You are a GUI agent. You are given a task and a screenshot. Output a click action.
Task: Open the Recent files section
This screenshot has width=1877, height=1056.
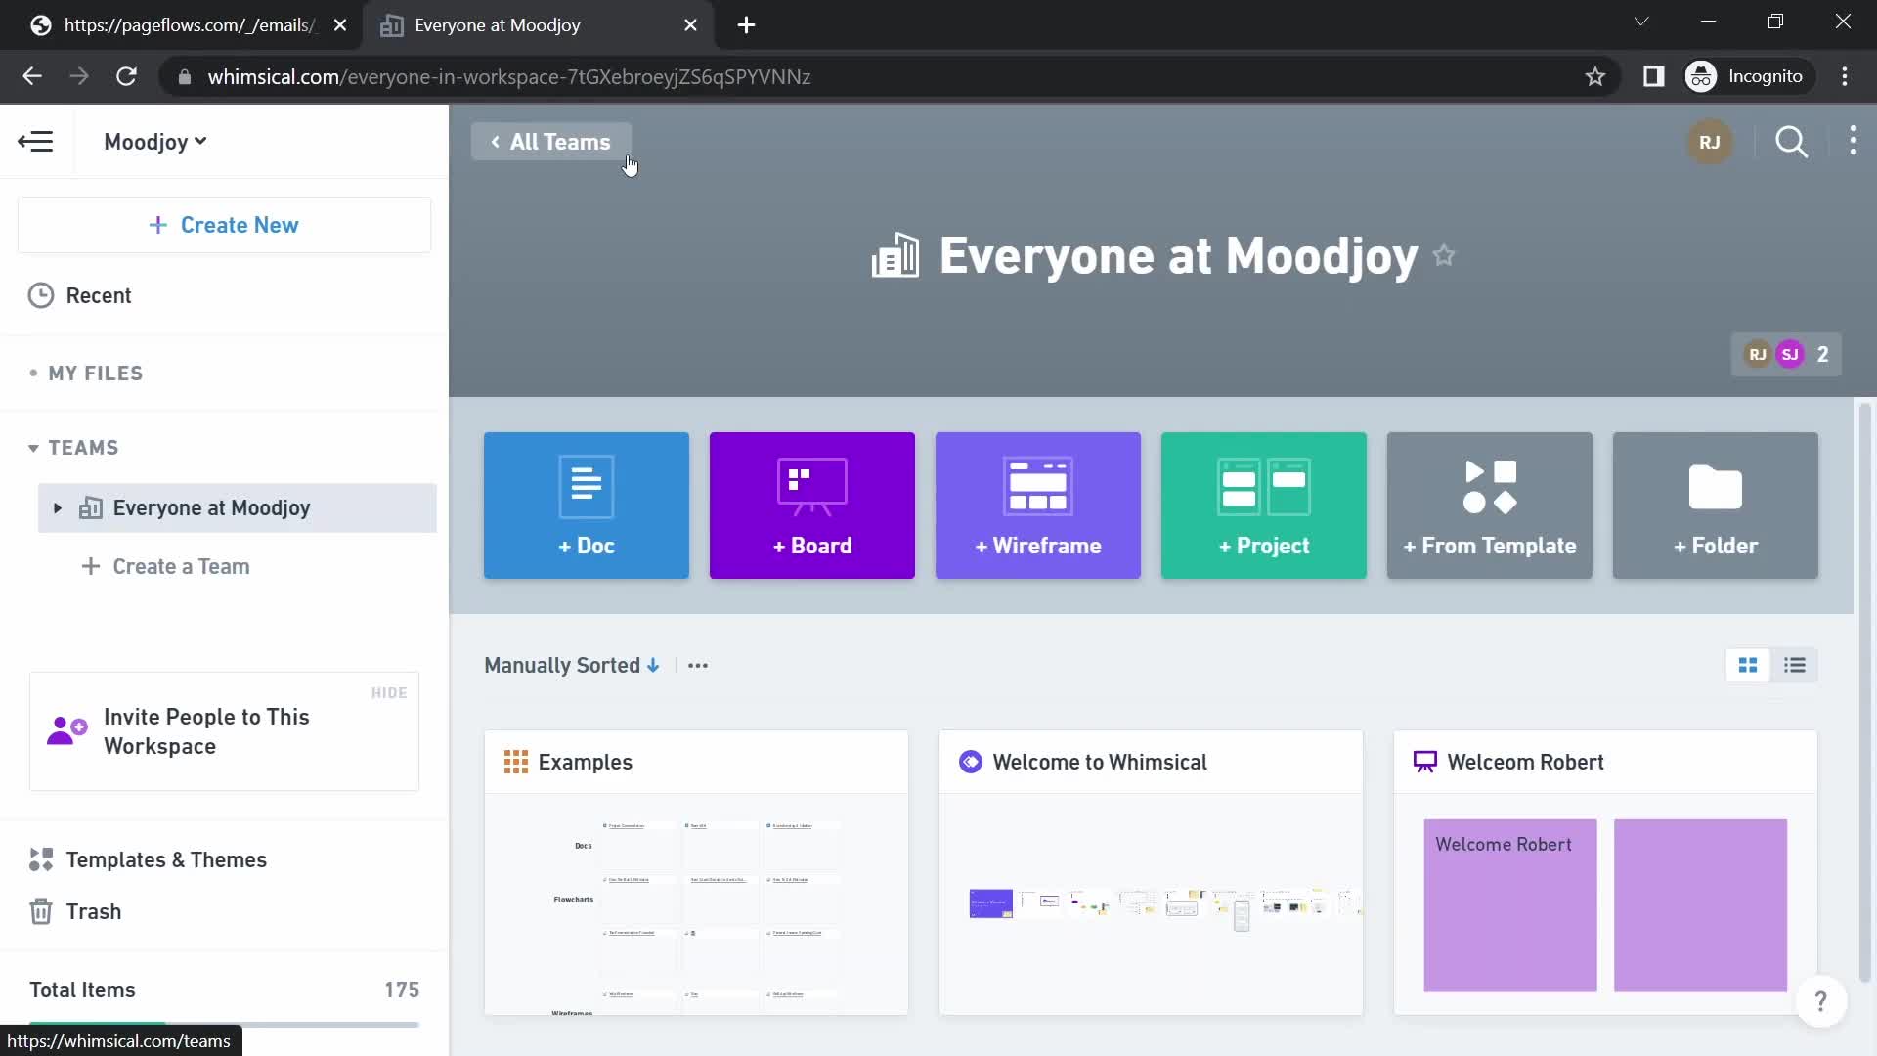tap(98, 295)
